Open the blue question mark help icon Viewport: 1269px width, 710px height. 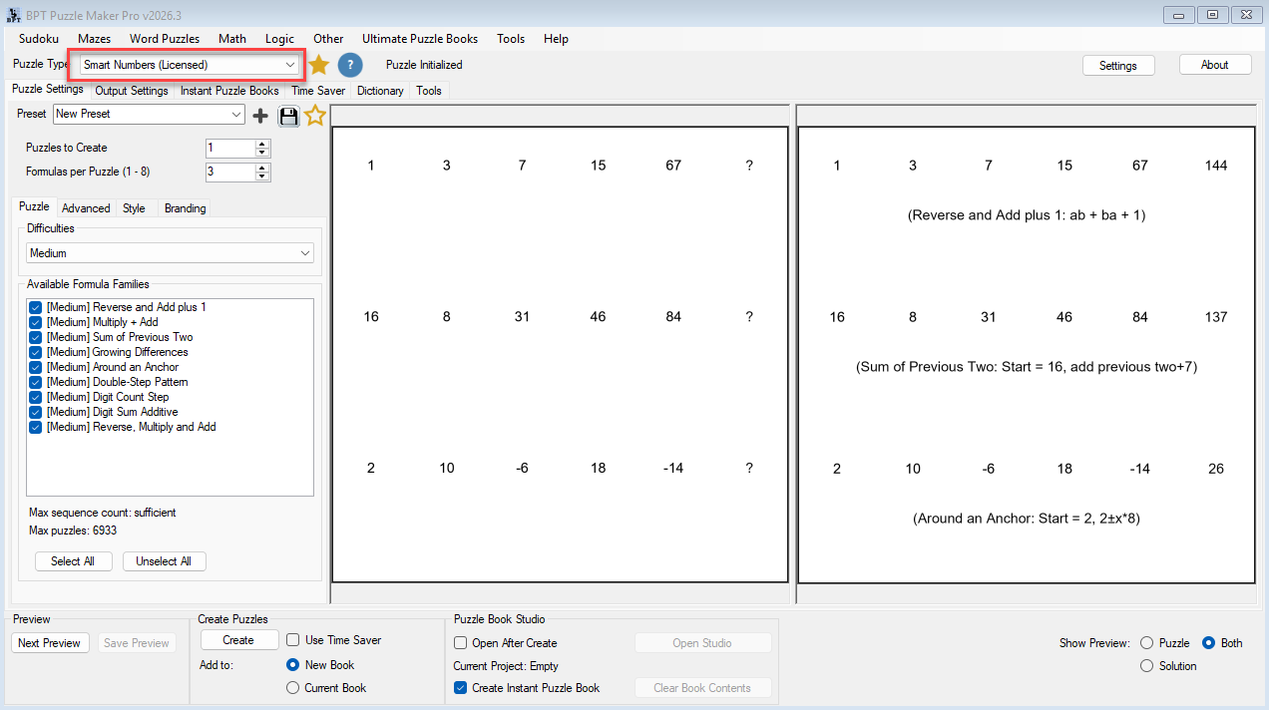349,65
